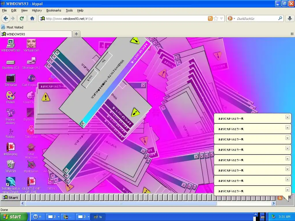Viewport: 295px width, 221px height.
Task: Click the browser Forward arrow button
Action: (13, 18)
